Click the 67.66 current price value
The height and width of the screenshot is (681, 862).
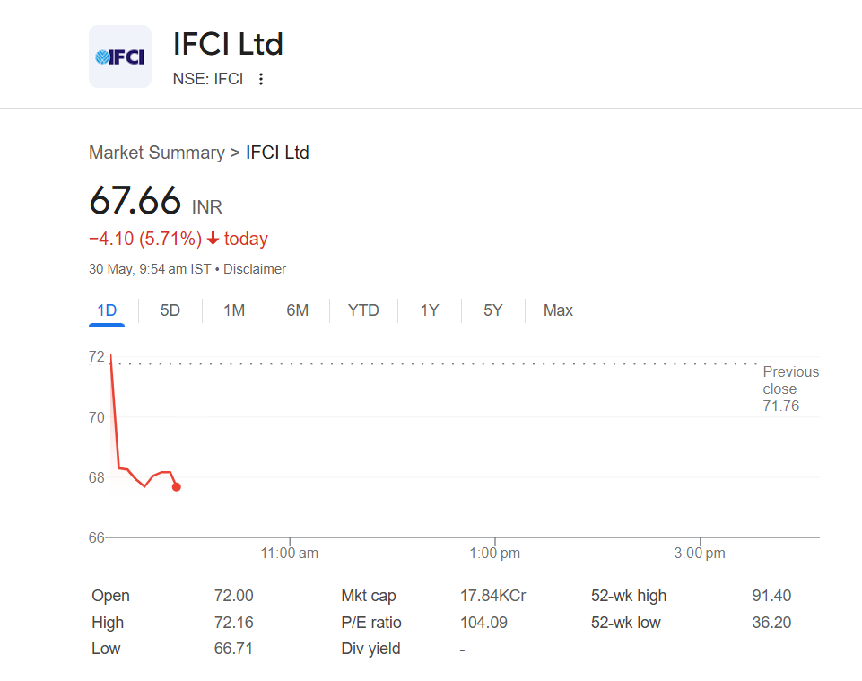135,201
